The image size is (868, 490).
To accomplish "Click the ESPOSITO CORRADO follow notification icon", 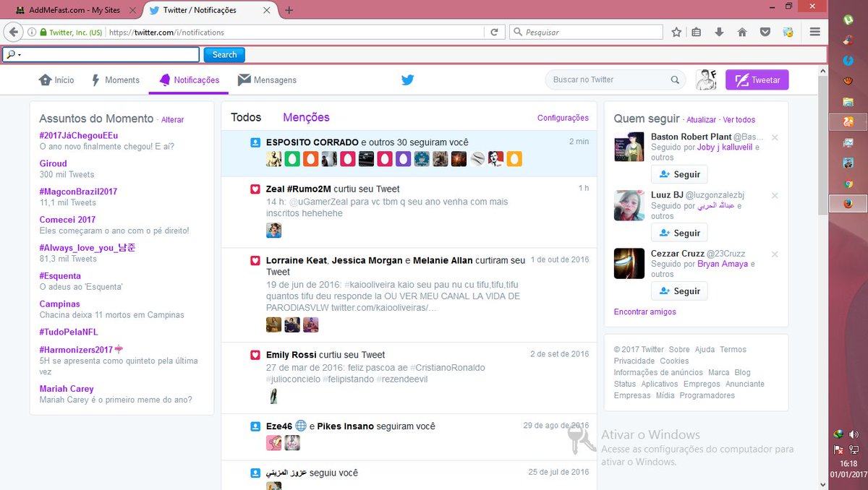I will 255,142.
